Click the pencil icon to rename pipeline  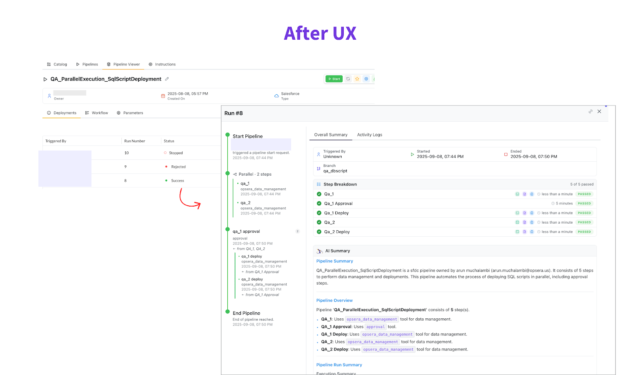(x=167, y=79)
